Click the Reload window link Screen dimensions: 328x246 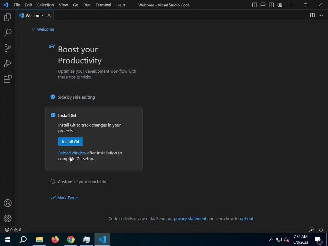pyautogui.click(x=72, y=153)
